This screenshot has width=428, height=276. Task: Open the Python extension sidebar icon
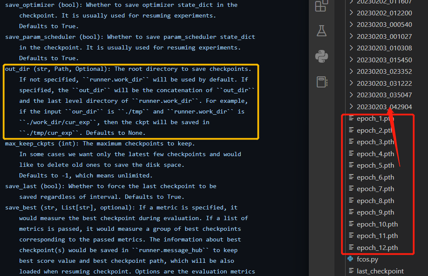(x=321, y=55)
